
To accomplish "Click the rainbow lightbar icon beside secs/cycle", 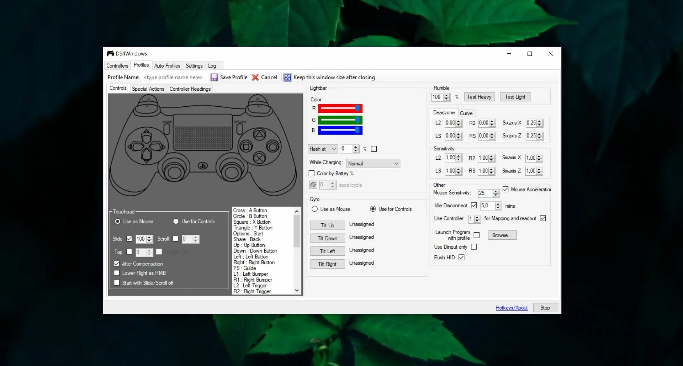I will (x=313, y=185).
